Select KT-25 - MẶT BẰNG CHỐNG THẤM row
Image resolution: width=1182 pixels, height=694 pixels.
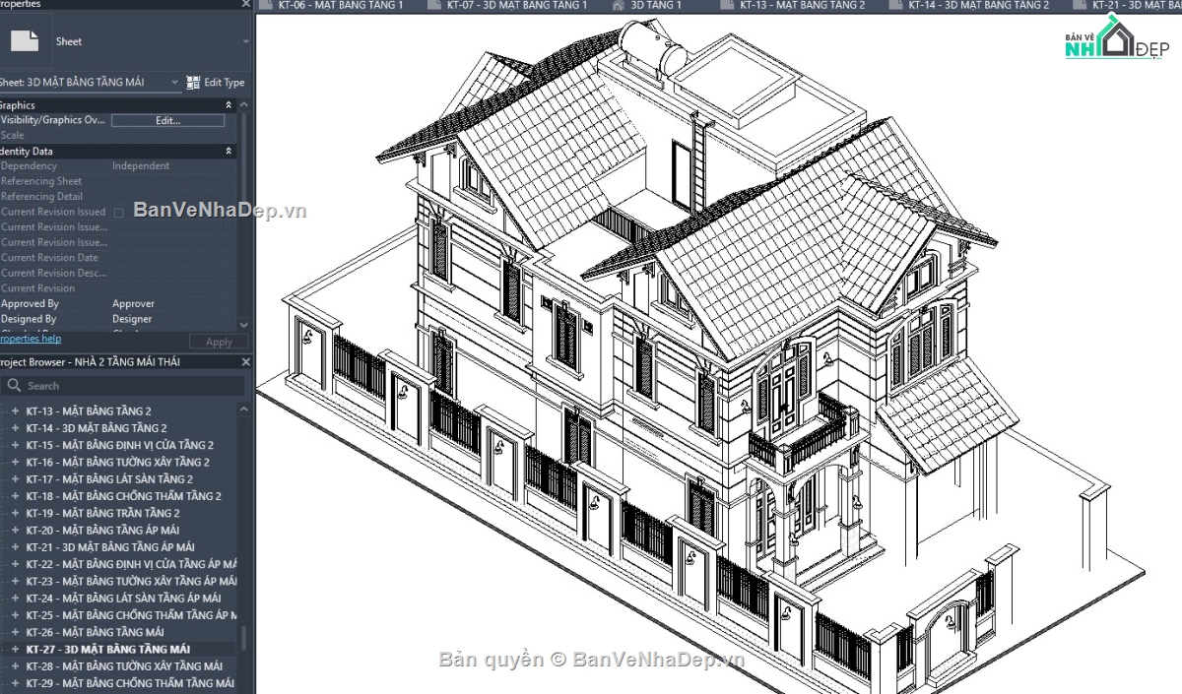coord(131,615)
